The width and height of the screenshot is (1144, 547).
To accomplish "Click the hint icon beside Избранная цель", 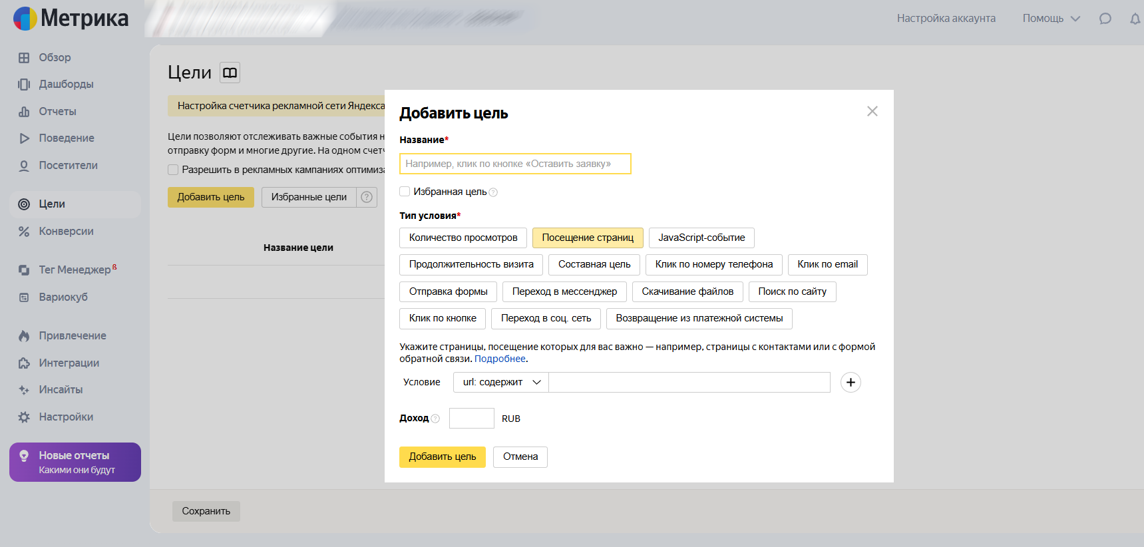I will 493,192.
